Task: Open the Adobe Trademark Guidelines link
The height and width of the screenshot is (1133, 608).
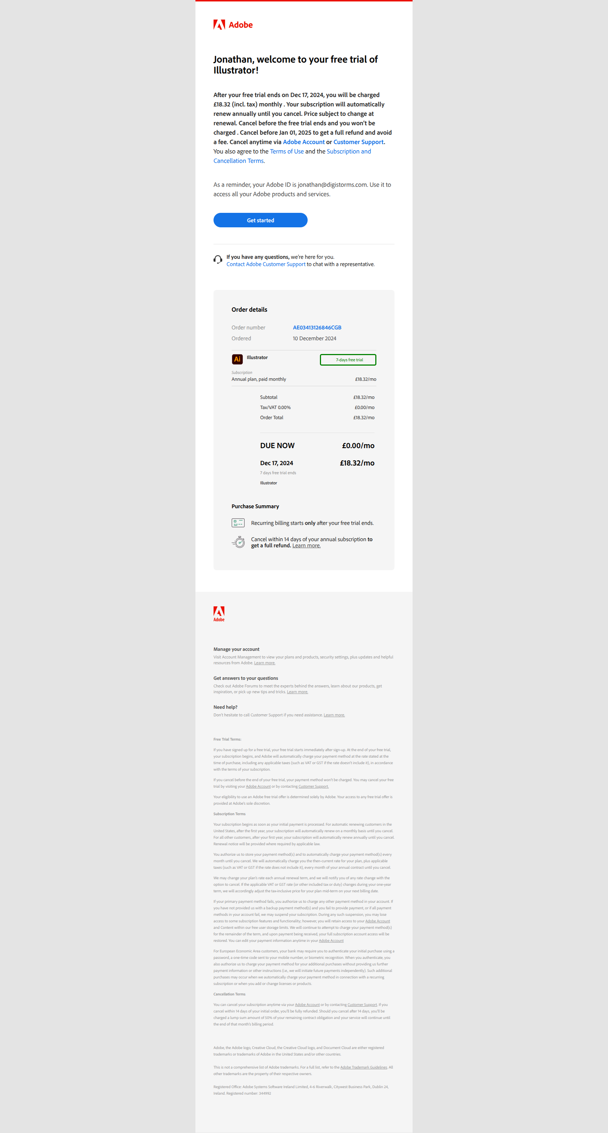Action: tap(364, 1067)
